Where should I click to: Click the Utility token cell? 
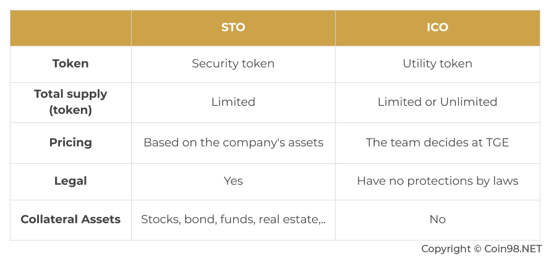pyautogui.click(x=437, y=64)
